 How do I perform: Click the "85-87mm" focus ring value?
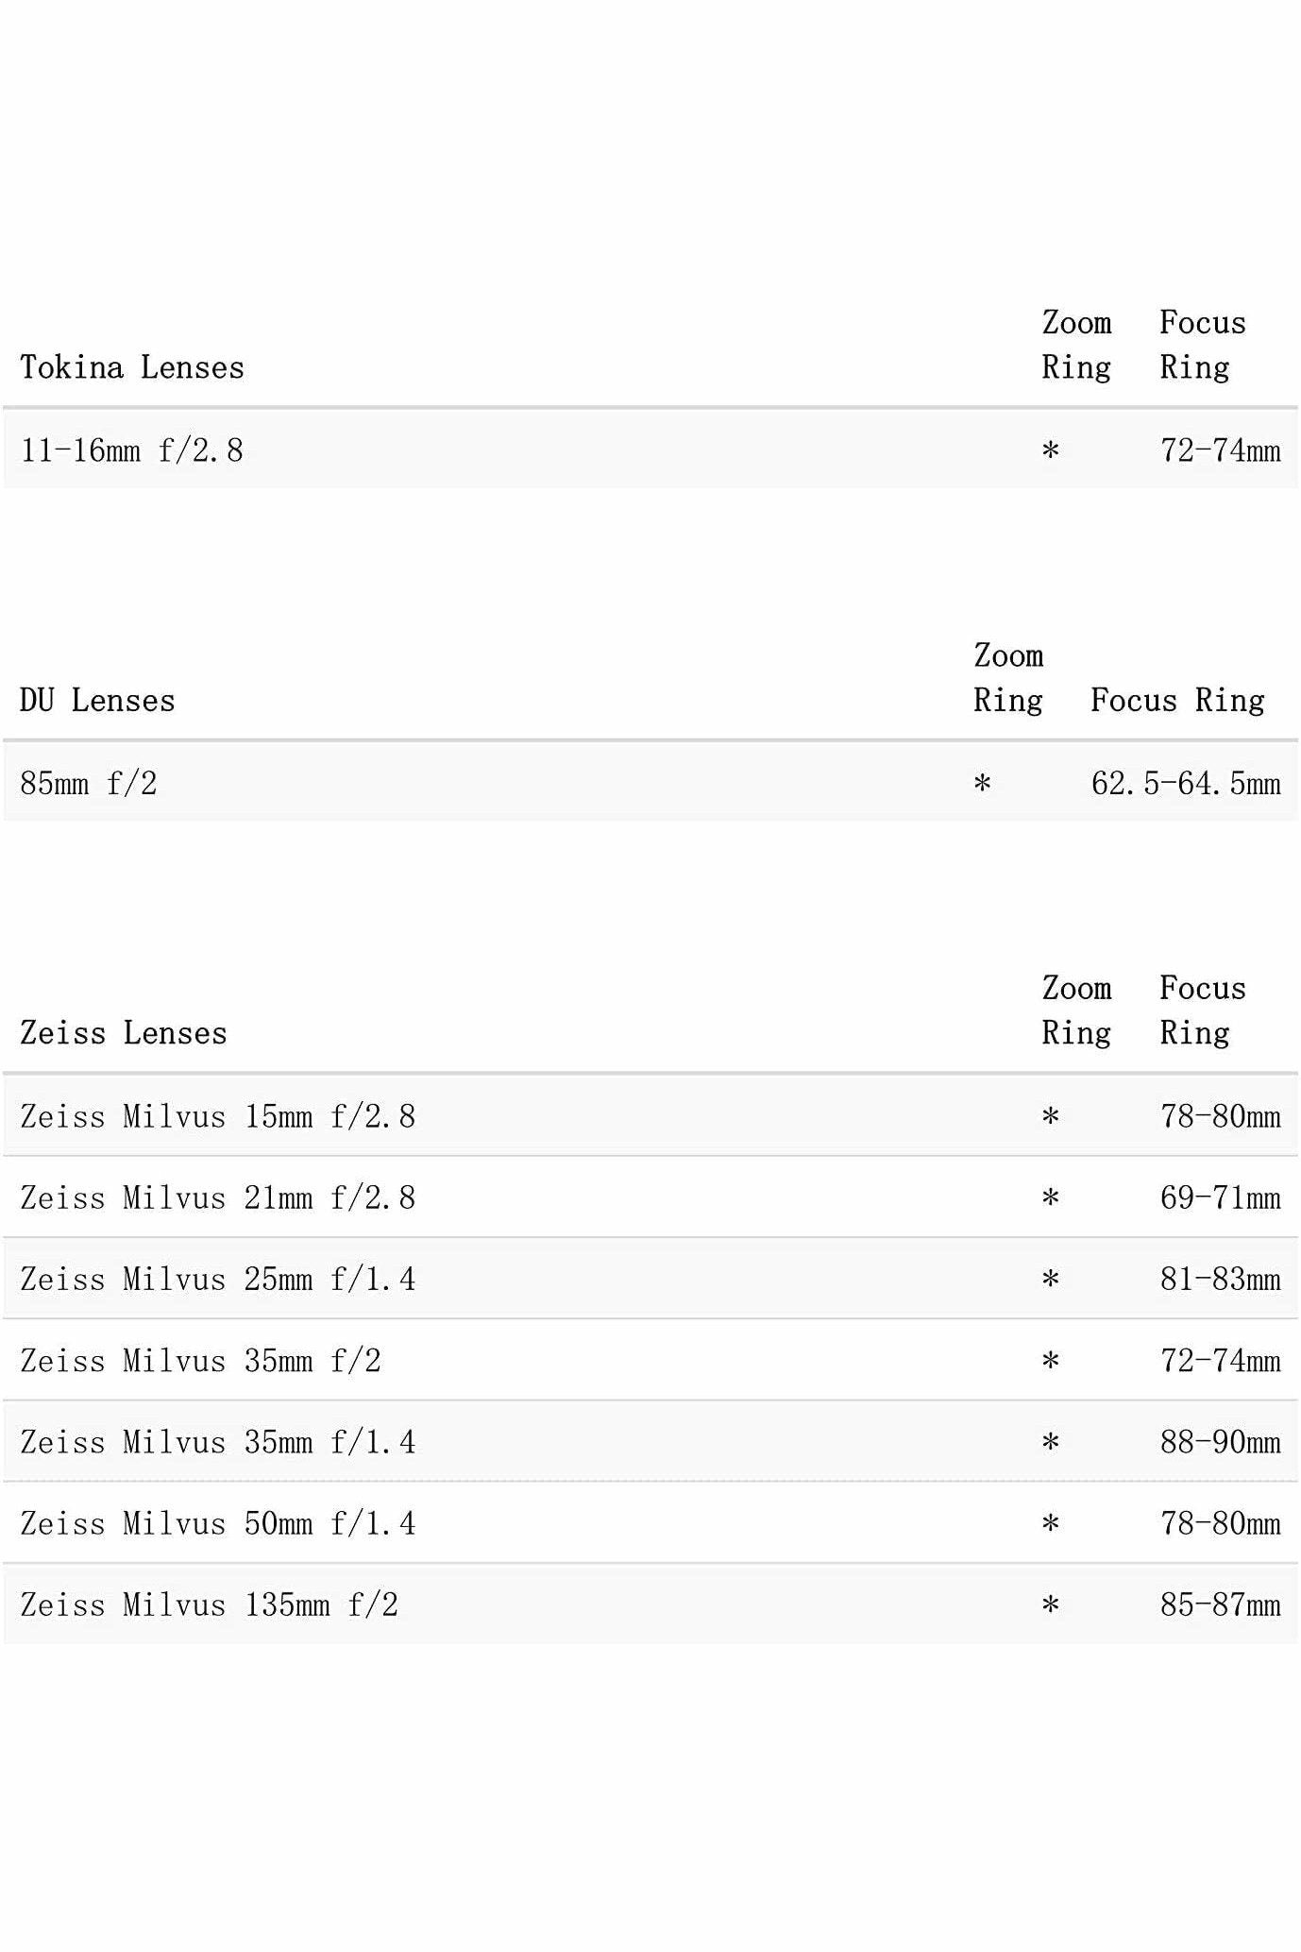[1220, 1604]
